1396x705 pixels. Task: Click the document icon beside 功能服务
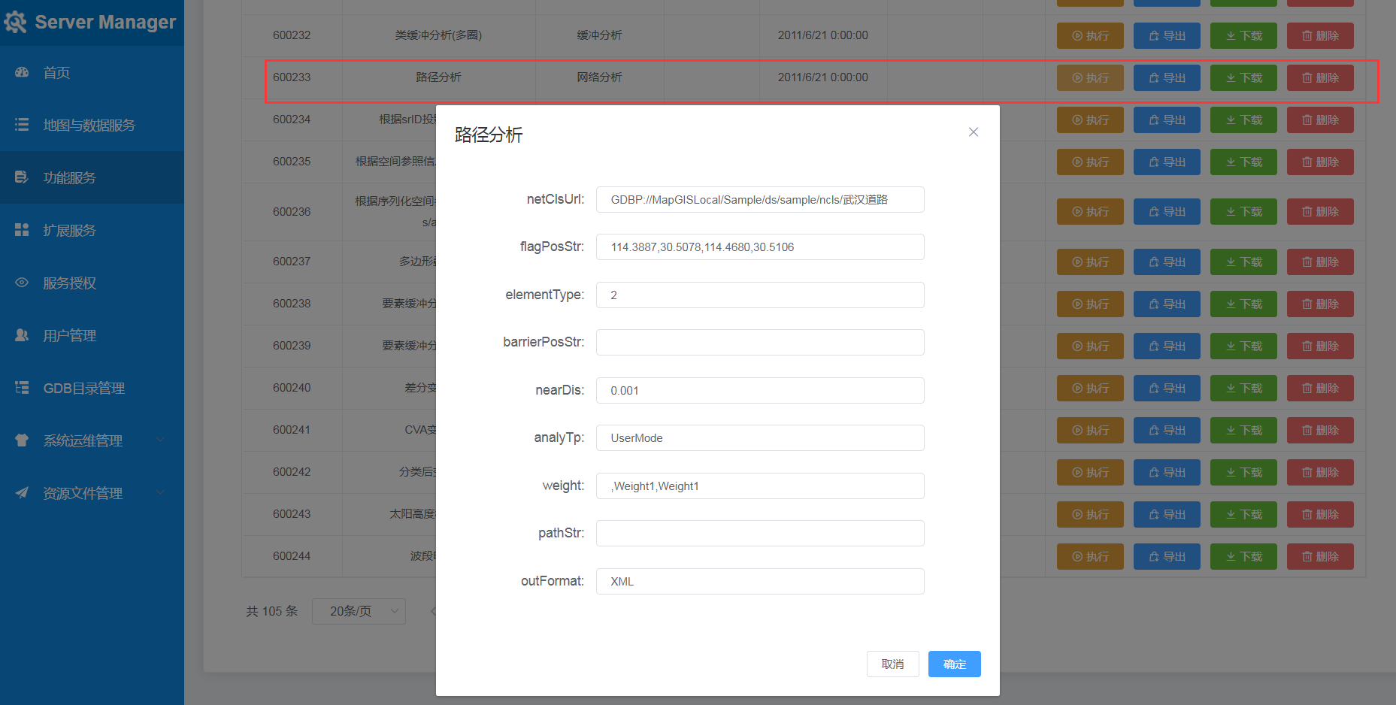pos(22,177)
